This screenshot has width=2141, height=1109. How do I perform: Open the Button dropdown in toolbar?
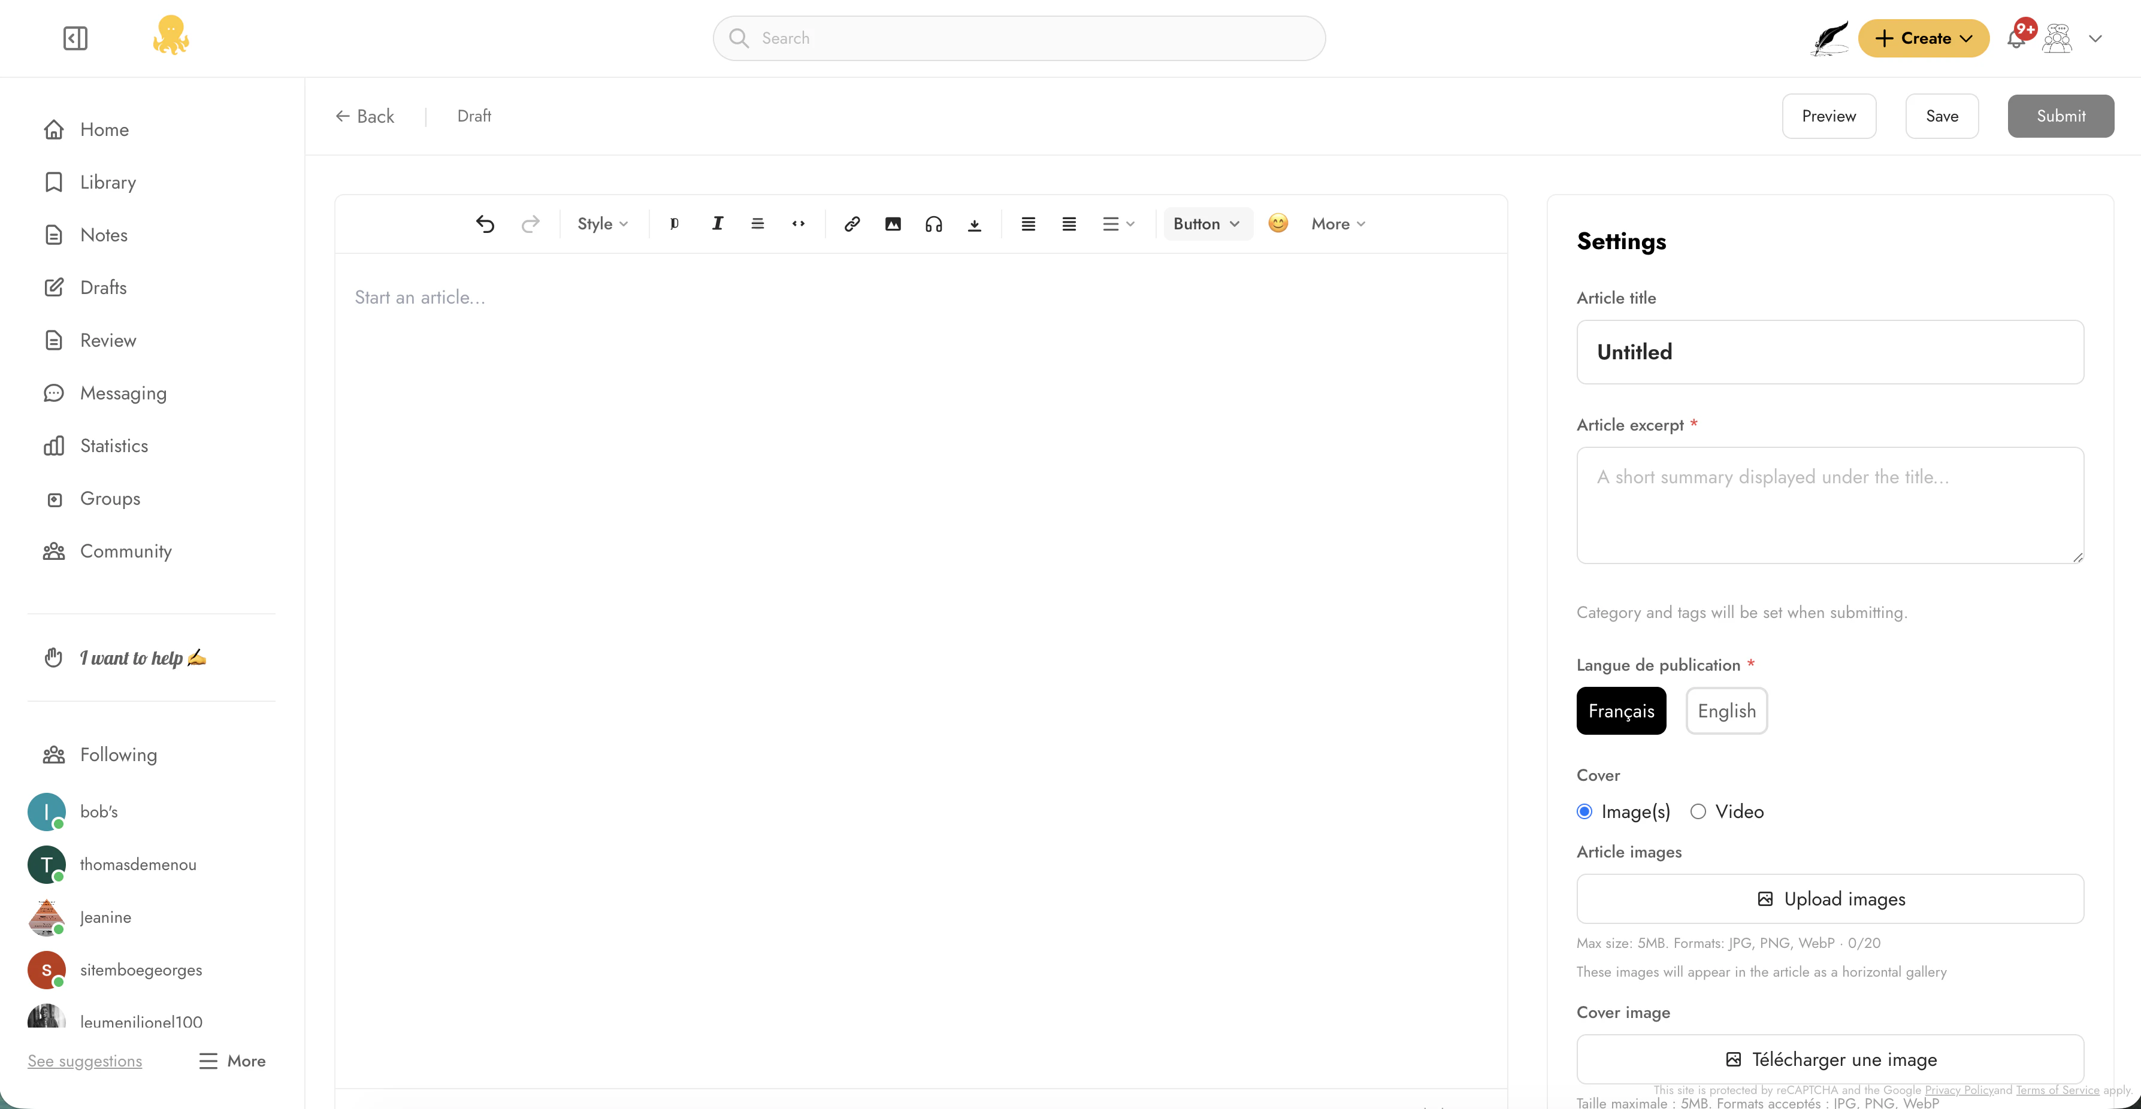[1206, 223]
